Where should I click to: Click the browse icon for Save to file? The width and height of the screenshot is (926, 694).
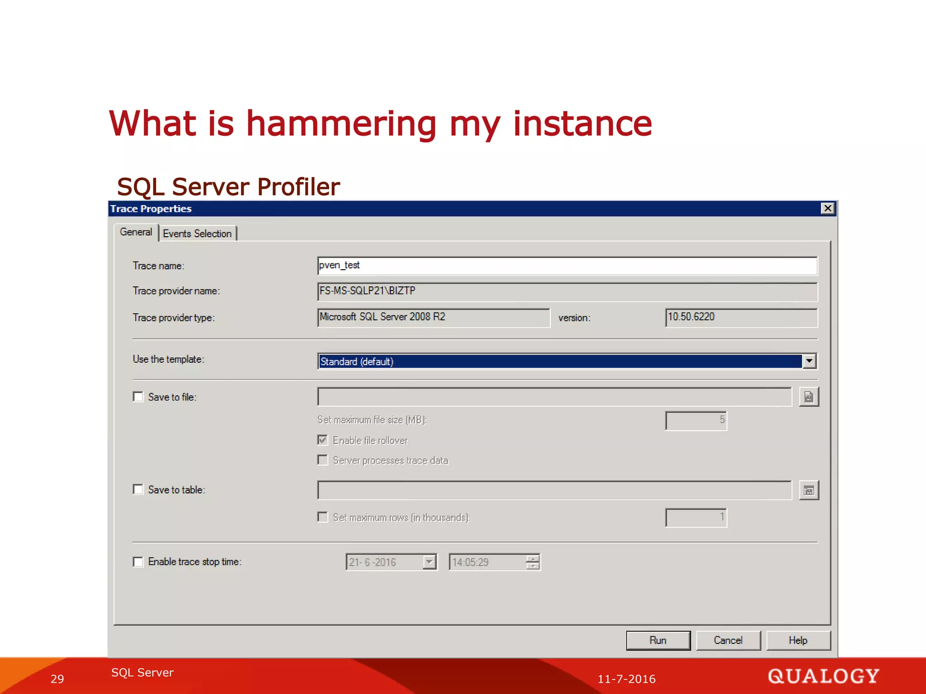(x=809, y=397)
